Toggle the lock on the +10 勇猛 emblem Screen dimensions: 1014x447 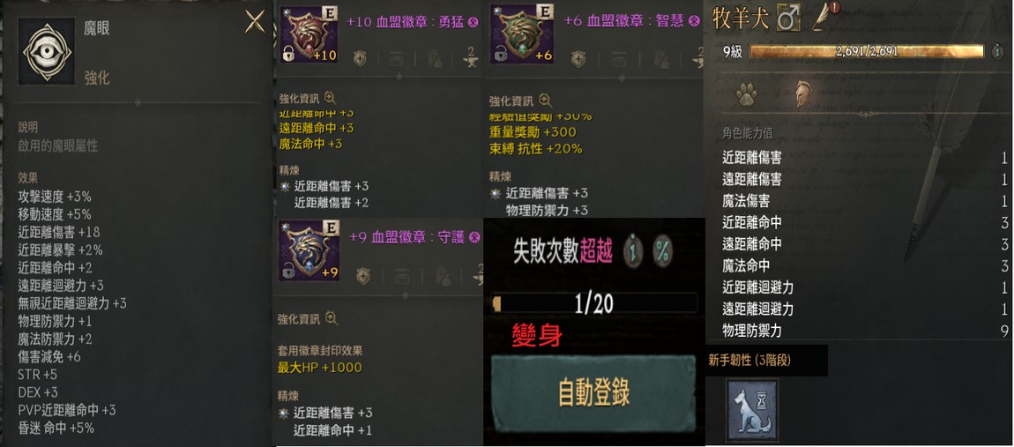point(288,54)
